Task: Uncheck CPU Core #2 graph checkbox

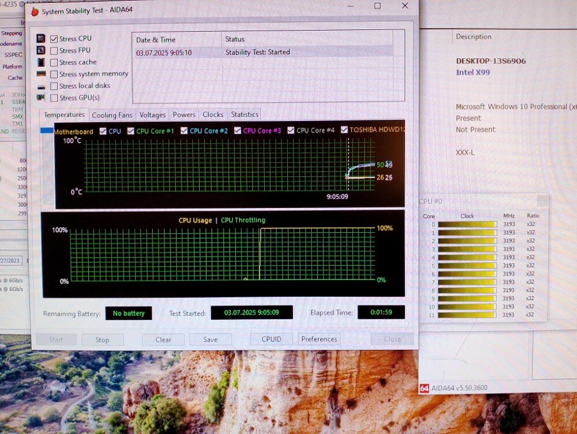Action: click(x=184, y=130)
